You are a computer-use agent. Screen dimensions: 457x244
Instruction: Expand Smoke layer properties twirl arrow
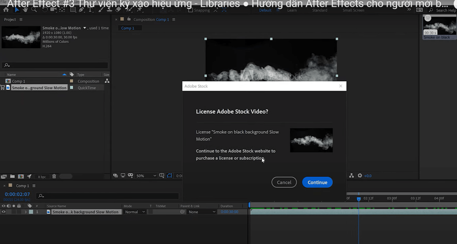click(x=25, y=212)
